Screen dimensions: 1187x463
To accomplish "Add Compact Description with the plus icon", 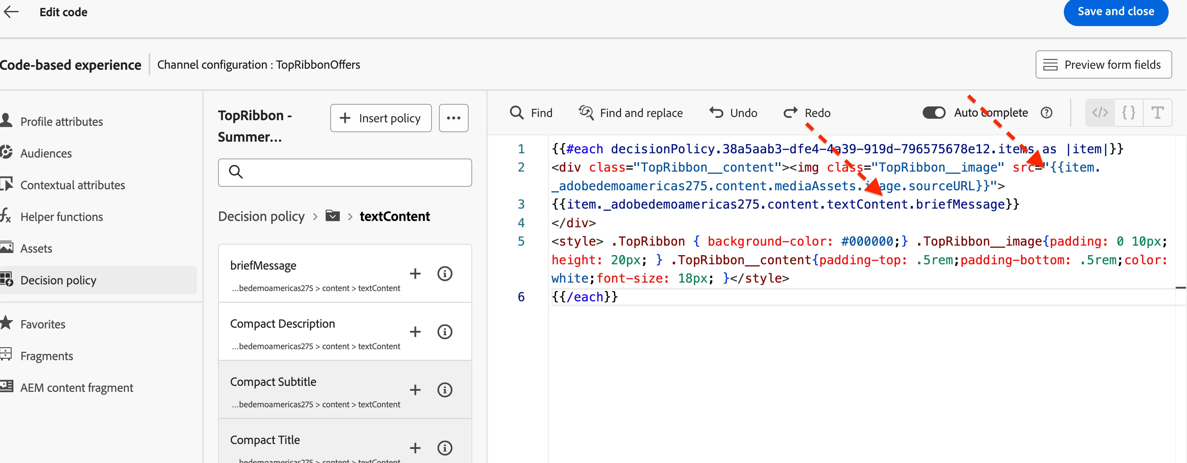I will point(415,332).
